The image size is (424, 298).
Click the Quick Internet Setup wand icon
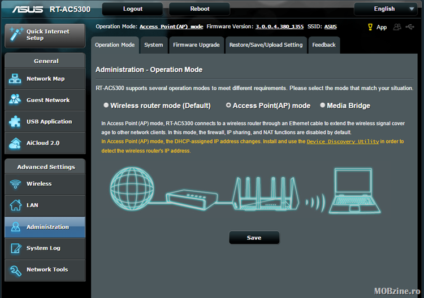pyautogui.click(x=16, y=34)
